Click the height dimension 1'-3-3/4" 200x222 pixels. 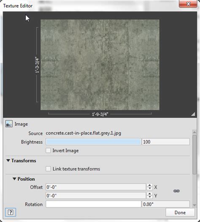(37, 65)
